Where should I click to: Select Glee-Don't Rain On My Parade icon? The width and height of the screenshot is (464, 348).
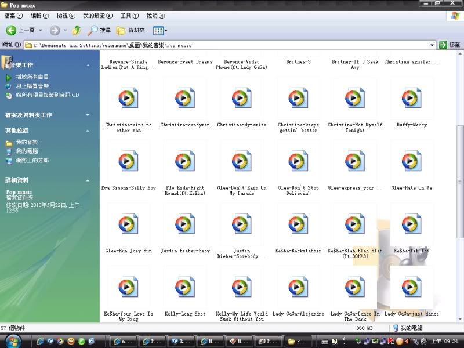coord(242,161)
